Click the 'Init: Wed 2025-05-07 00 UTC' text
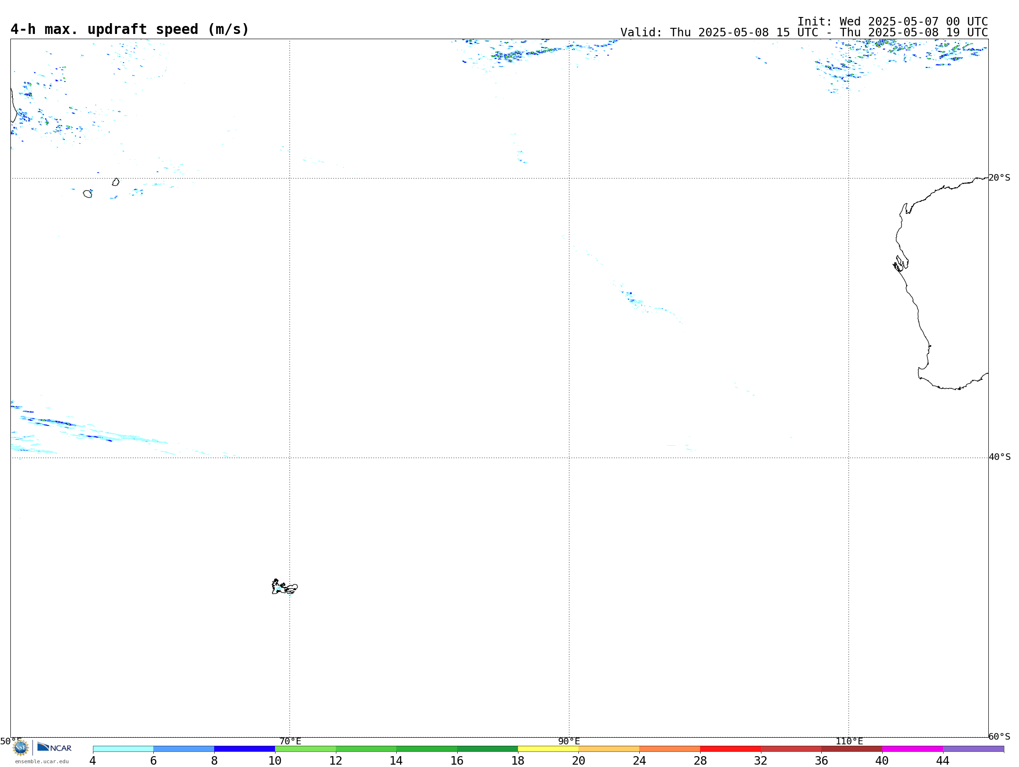Screen dimensions: 1019x767 [x=893, y=22]
